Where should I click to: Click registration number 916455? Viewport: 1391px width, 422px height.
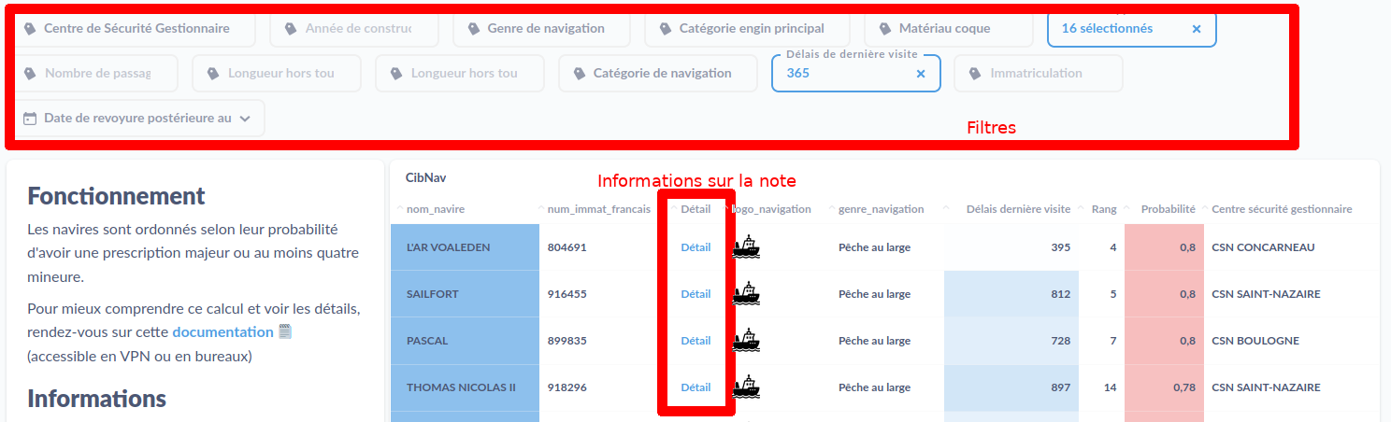[x=567, y=294]
